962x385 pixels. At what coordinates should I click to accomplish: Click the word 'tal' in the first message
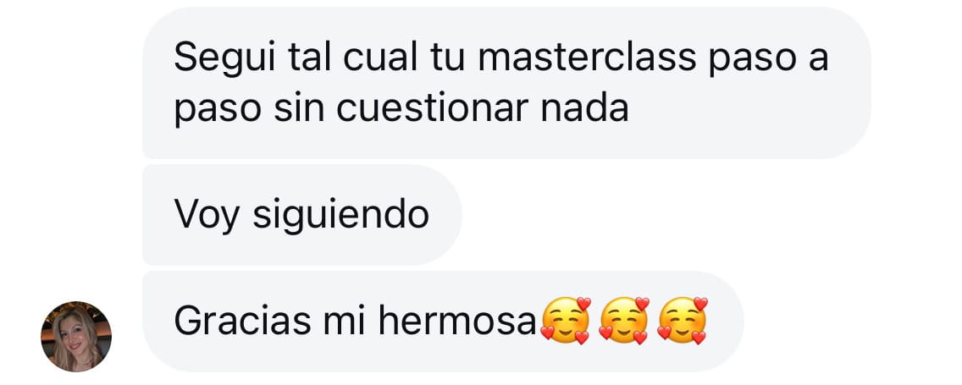310,58
